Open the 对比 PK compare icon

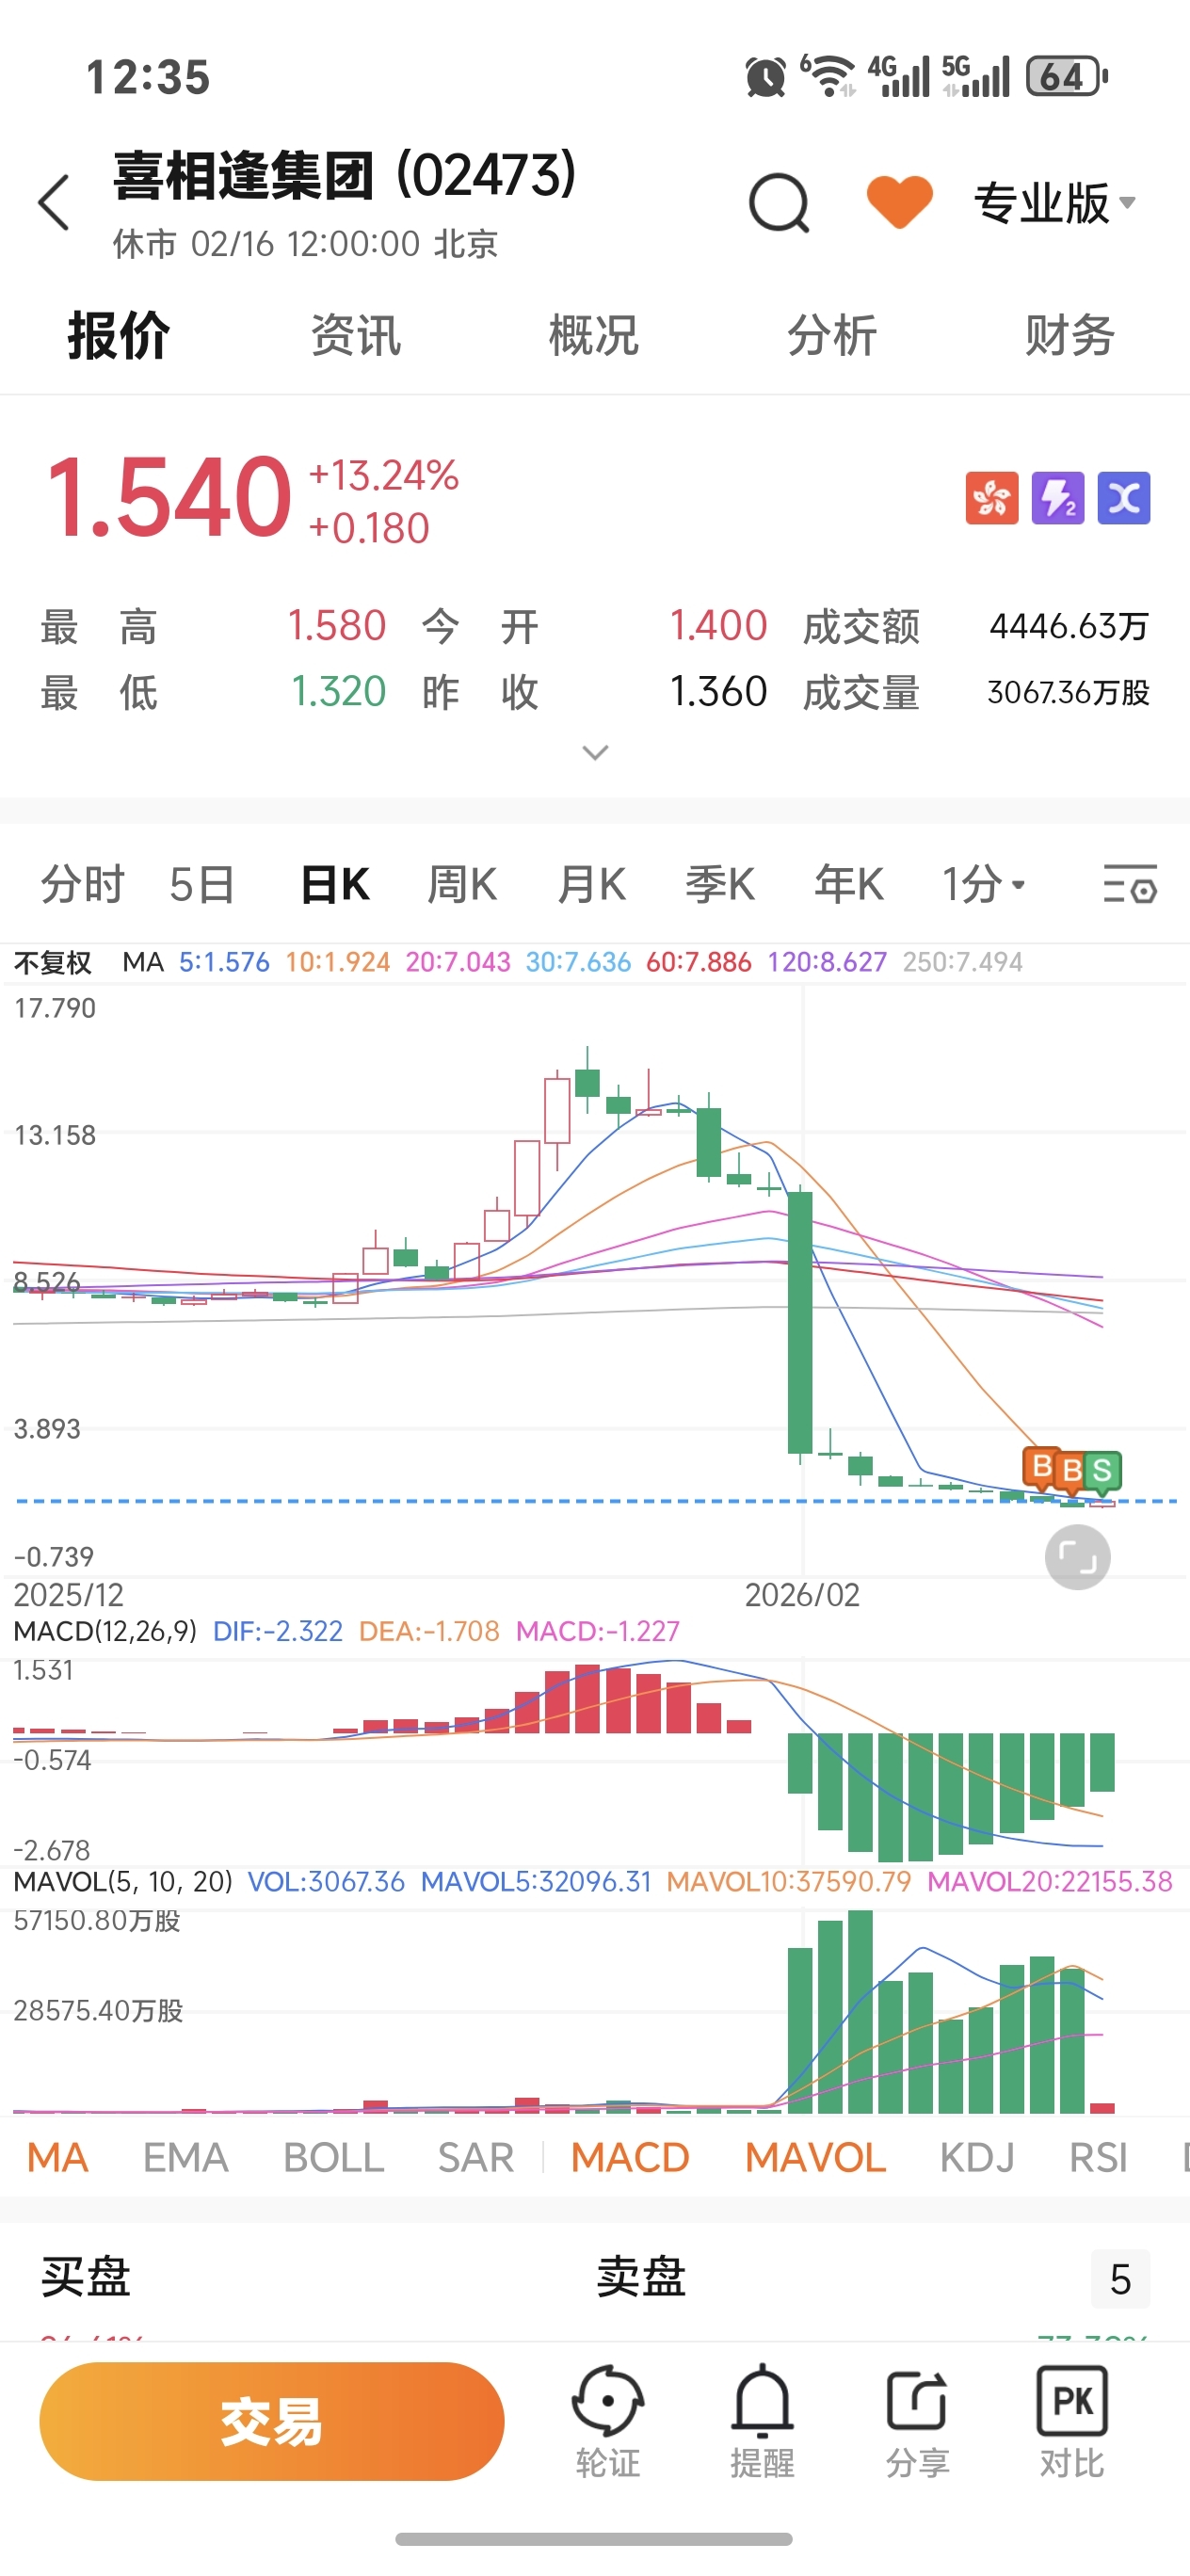(x=1072, y=2421)
